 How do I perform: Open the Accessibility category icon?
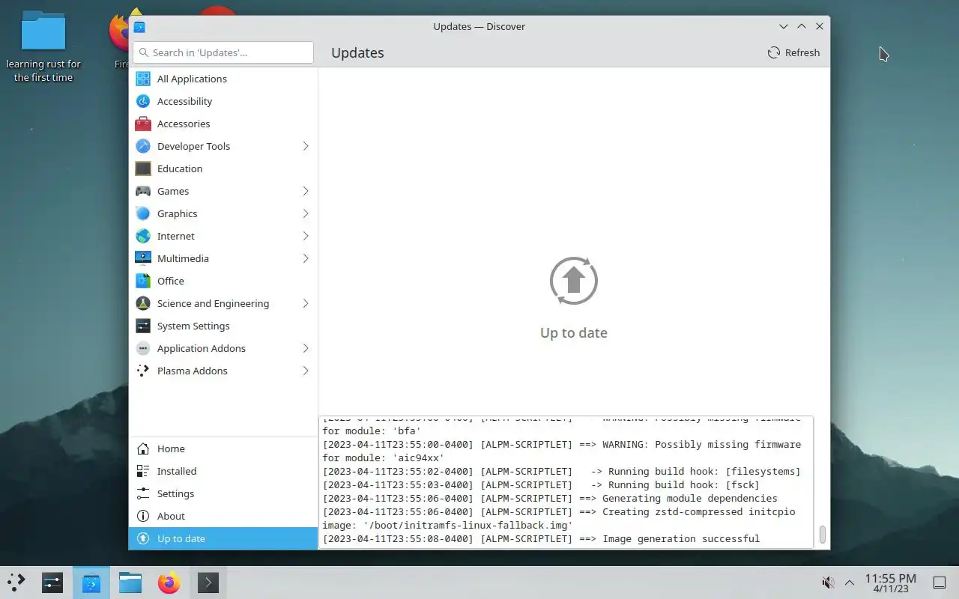point(142,101)
